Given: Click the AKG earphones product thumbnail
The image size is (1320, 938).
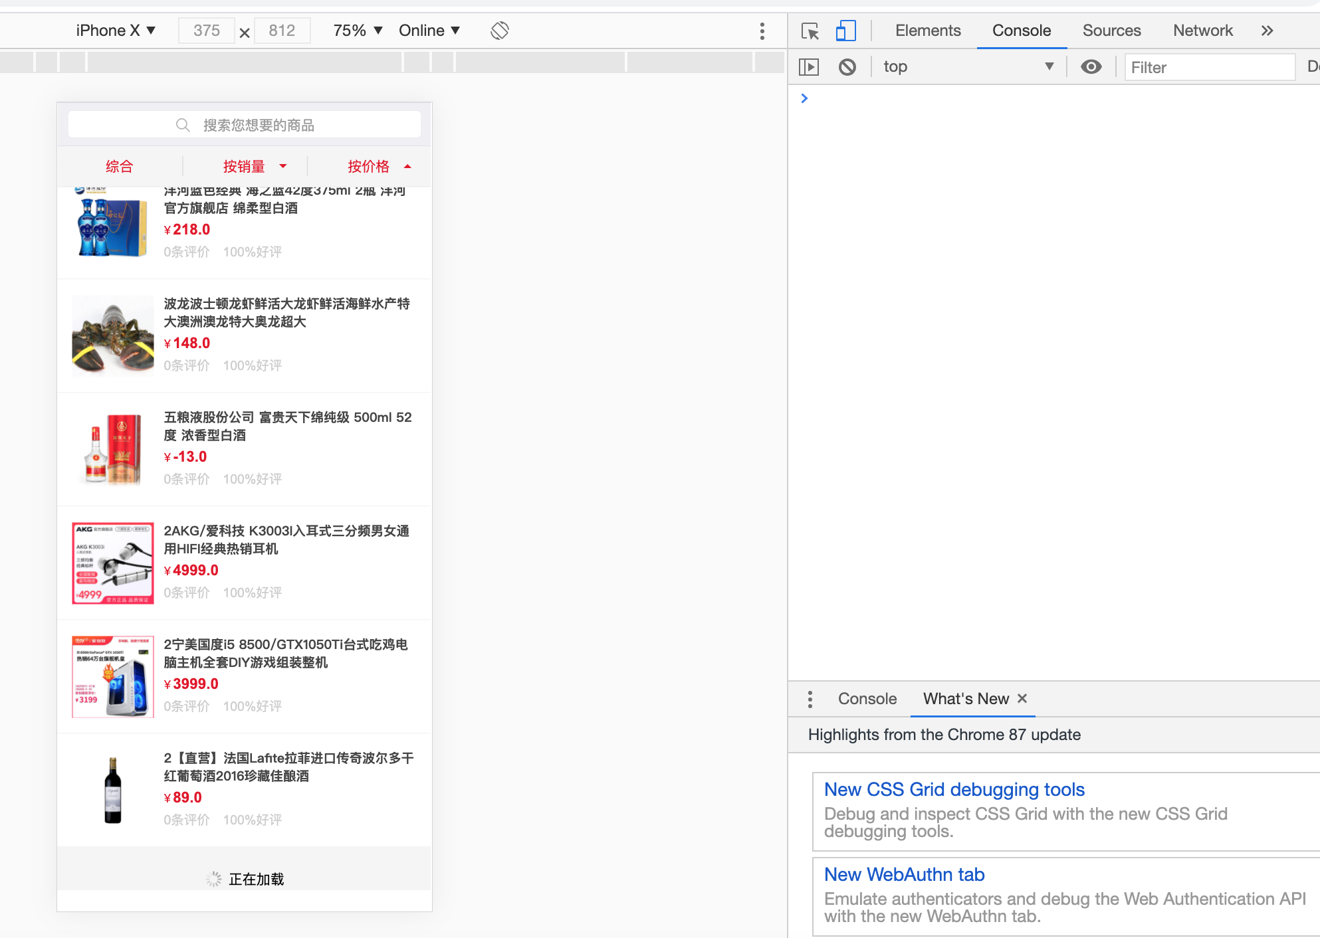Looking at the screenshot, I should (x=112, y=563).
